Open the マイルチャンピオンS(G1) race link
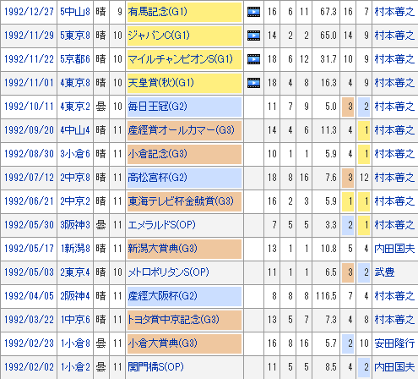 [181, 59]
